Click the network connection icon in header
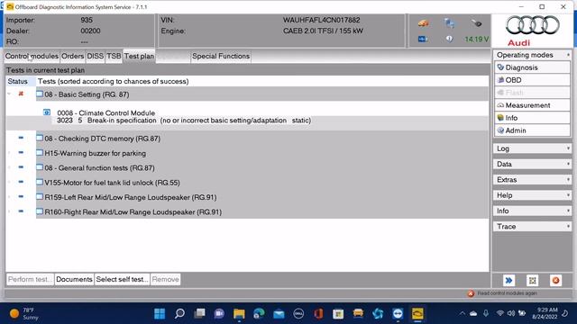 449,23
